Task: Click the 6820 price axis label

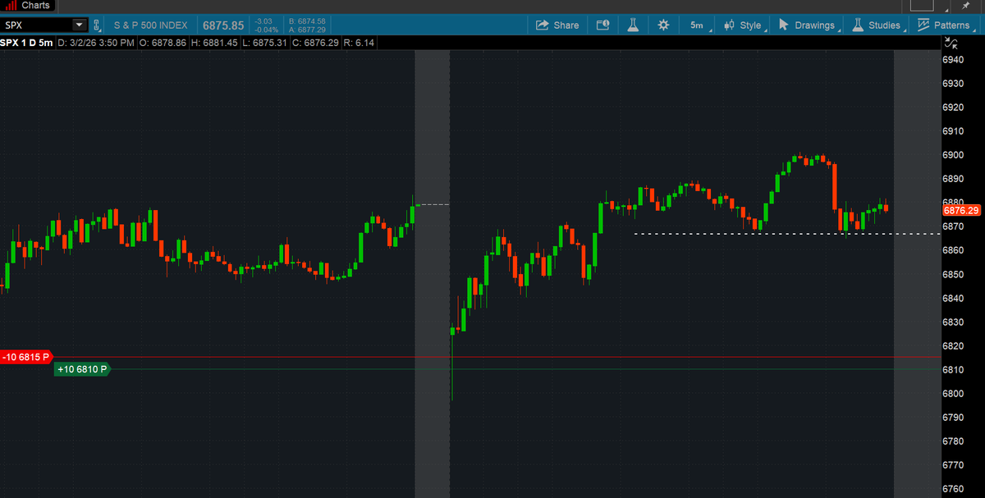Action: point(953,345)
